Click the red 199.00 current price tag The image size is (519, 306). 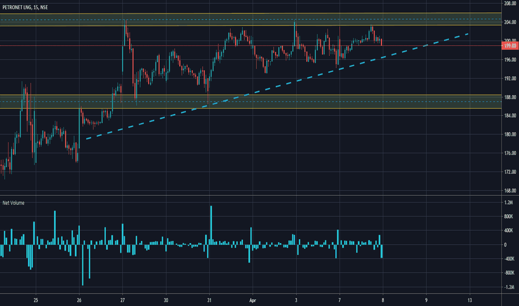pyautogui.click(x=510, y=46)
